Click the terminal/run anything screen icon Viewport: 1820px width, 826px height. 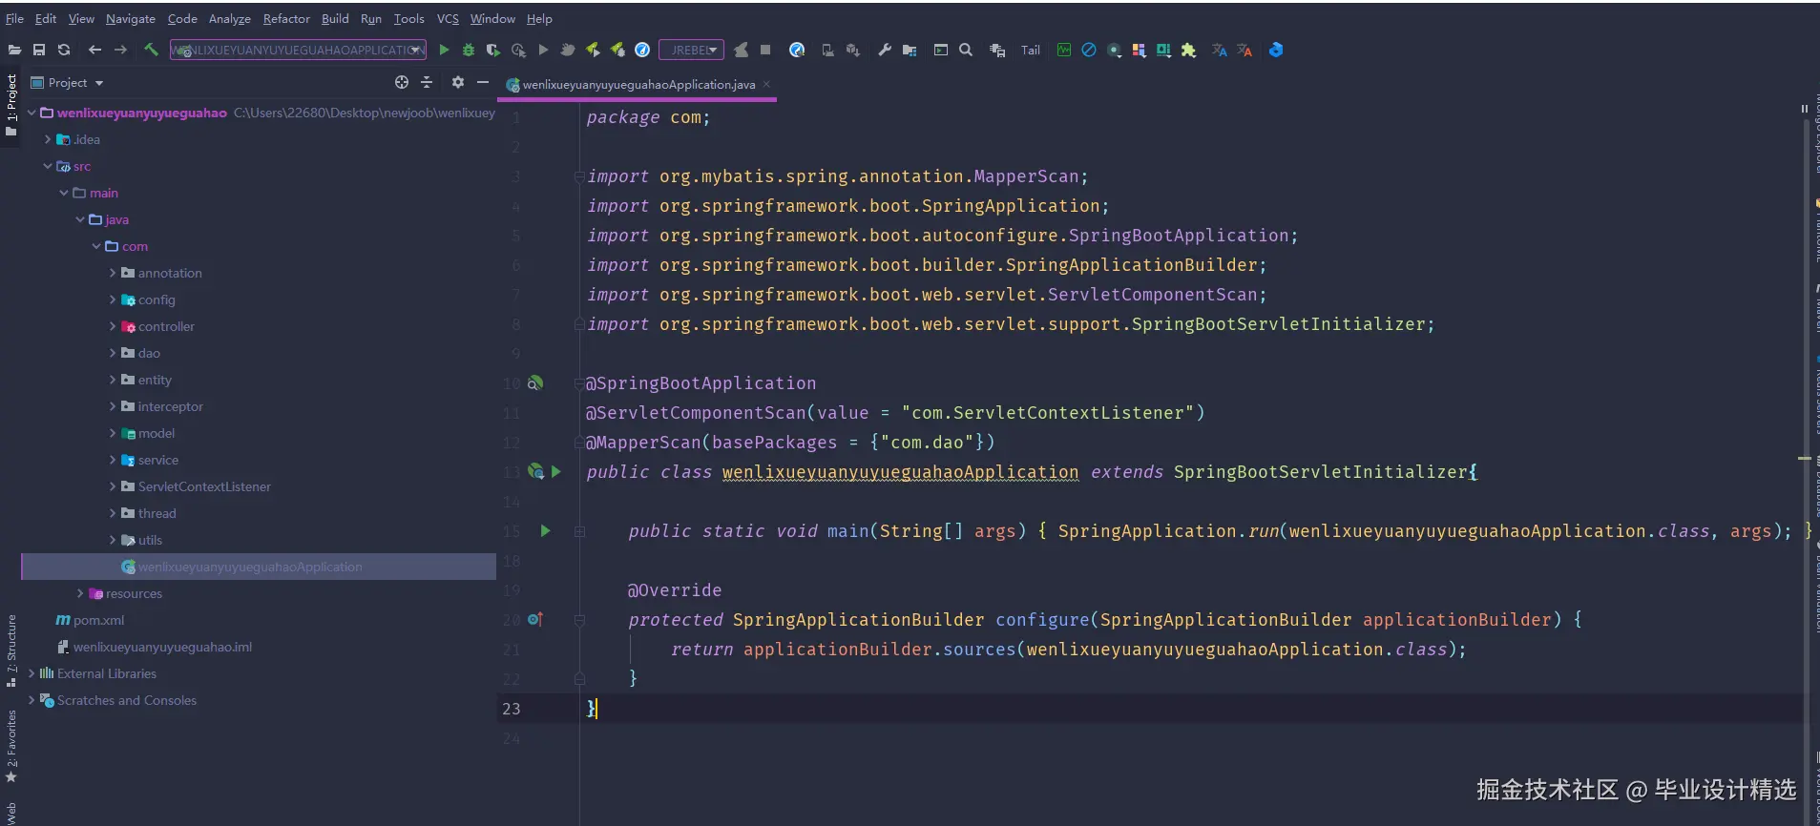pyautogui.click(x=941, y=50)
